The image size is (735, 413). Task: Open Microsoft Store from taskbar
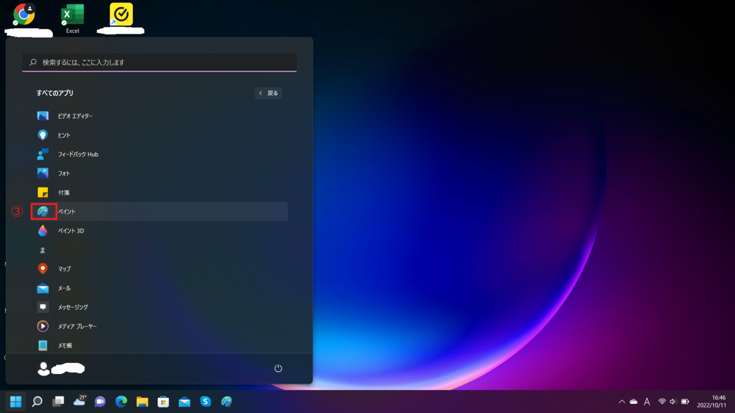[164, 401]
